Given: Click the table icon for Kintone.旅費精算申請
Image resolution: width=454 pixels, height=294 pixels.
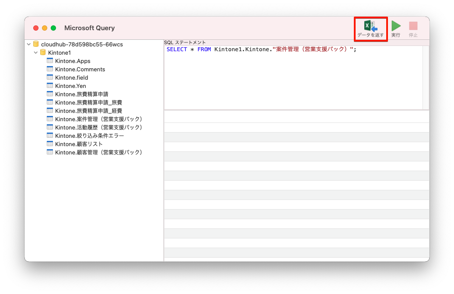Looking at the screenshot, I should [50, 94].
